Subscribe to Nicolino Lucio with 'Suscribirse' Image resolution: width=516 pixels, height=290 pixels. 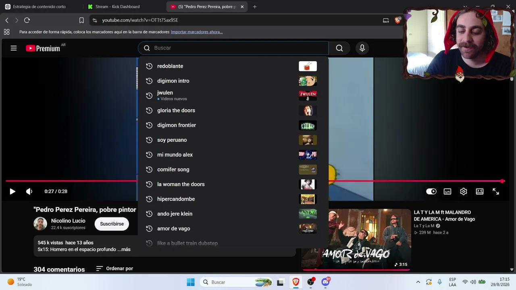[112, 224]
